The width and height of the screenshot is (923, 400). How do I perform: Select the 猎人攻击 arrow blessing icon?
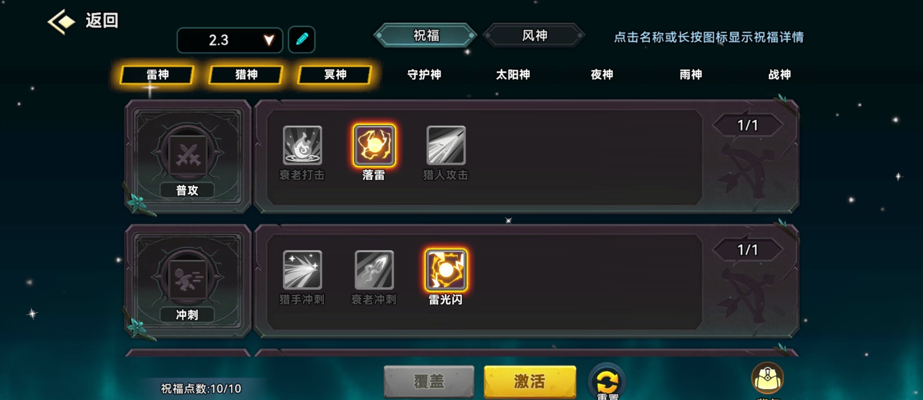coord(446,145)
